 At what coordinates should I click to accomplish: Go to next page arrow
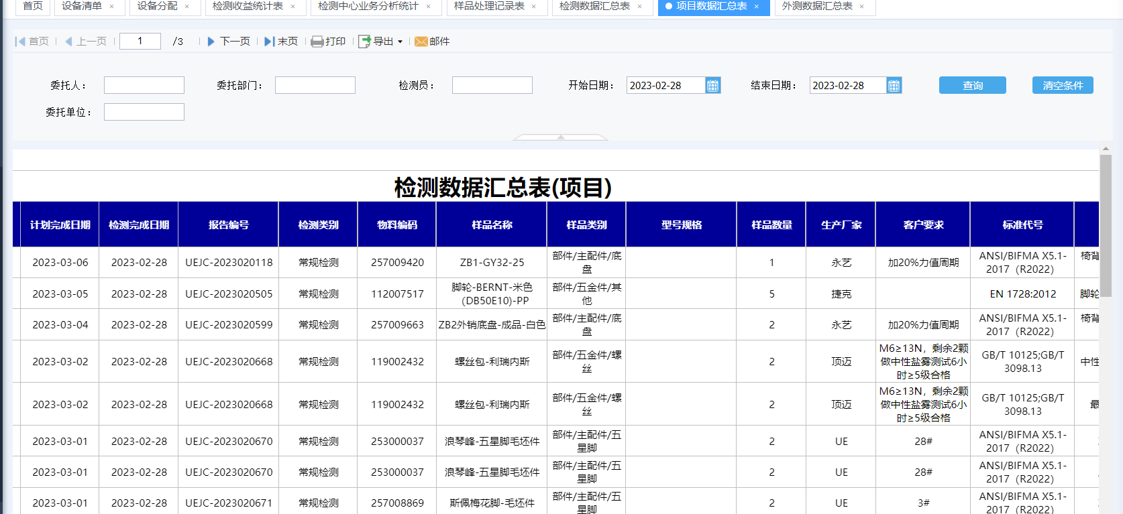tap(211, 42)
